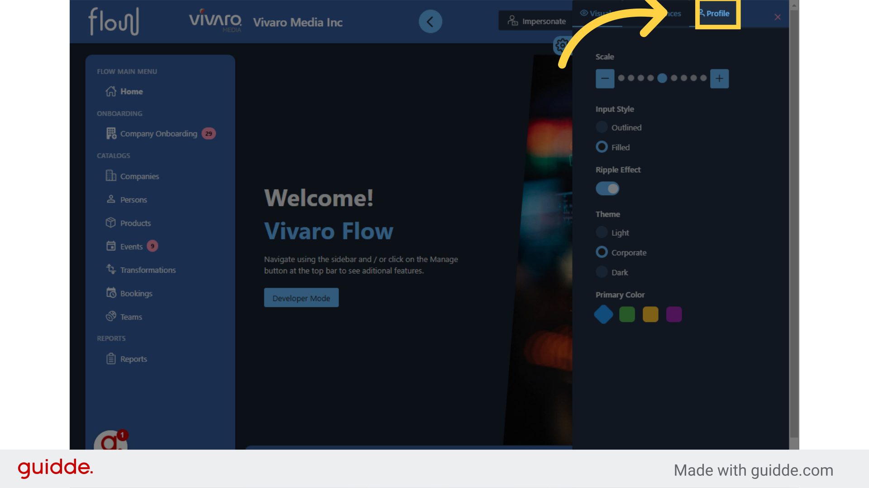Choose the Dark theme option
This screenshot has width=869, height=488.
tap(602, 272)
